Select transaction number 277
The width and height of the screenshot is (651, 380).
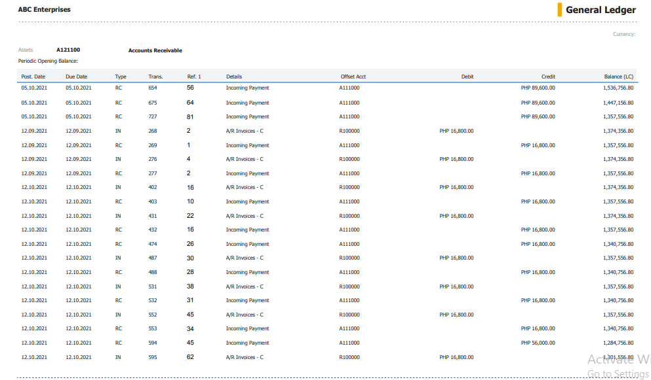click(153, 173)
